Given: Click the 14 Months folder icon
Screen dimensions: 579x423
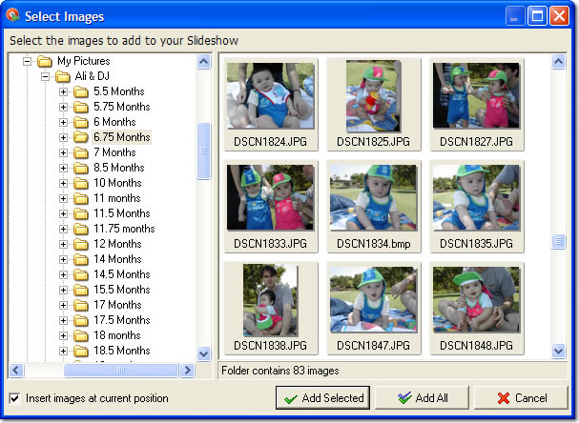Looking at the screenshot, I should (x=81, y=259).
